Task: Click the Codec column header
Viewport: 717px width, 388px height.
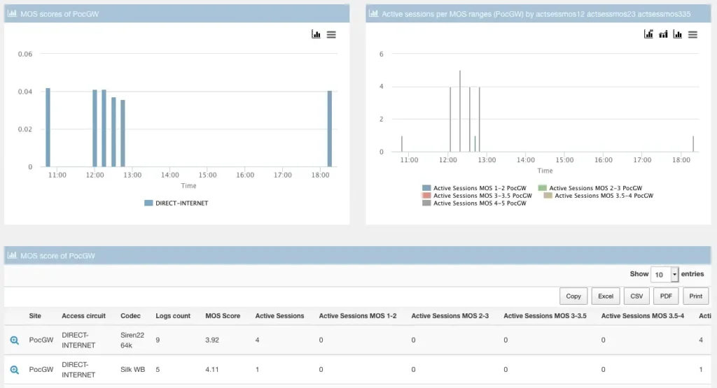Action: (x=130, y=316)
